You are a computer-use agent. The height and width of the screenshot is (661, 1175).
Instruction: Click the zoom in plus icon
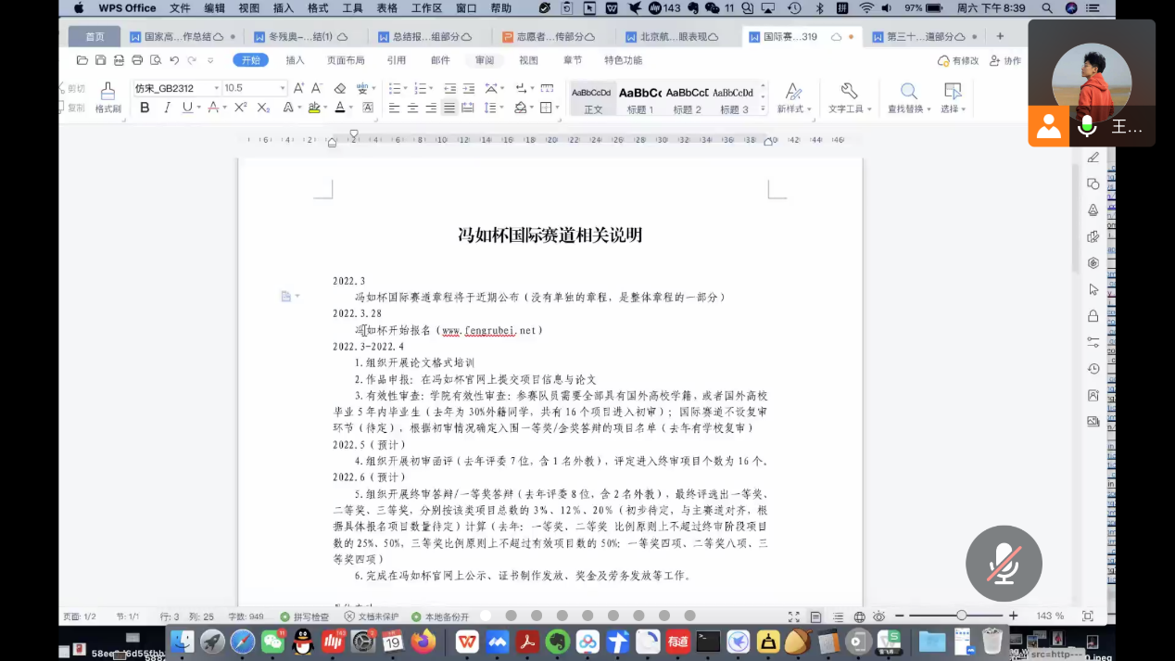tap(1013, 617)
